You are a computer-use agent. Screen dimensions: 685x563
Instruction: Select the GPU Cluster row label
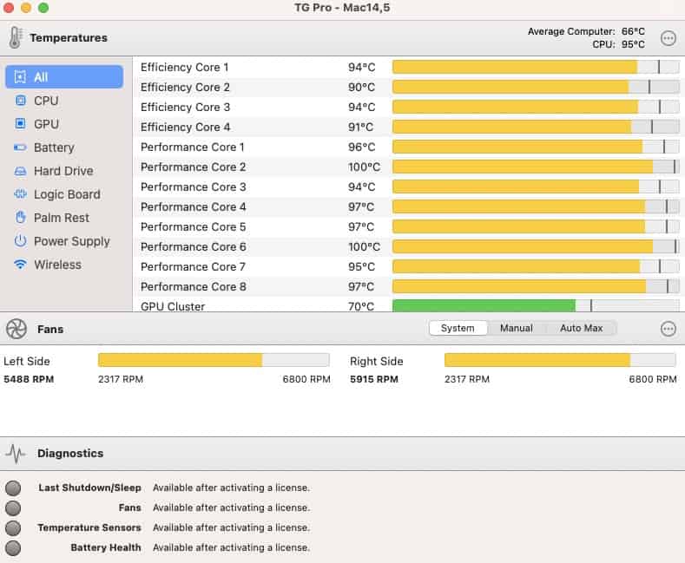[173, 306]
